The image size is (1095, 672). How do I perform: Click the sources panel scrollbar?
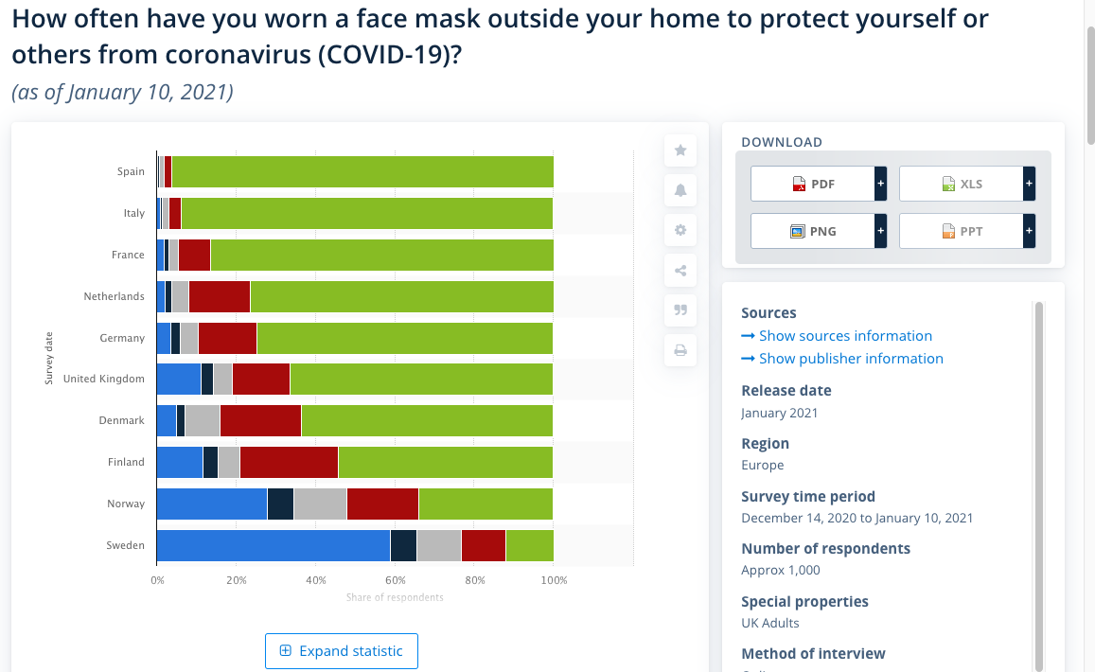[x=1038, y=473]
